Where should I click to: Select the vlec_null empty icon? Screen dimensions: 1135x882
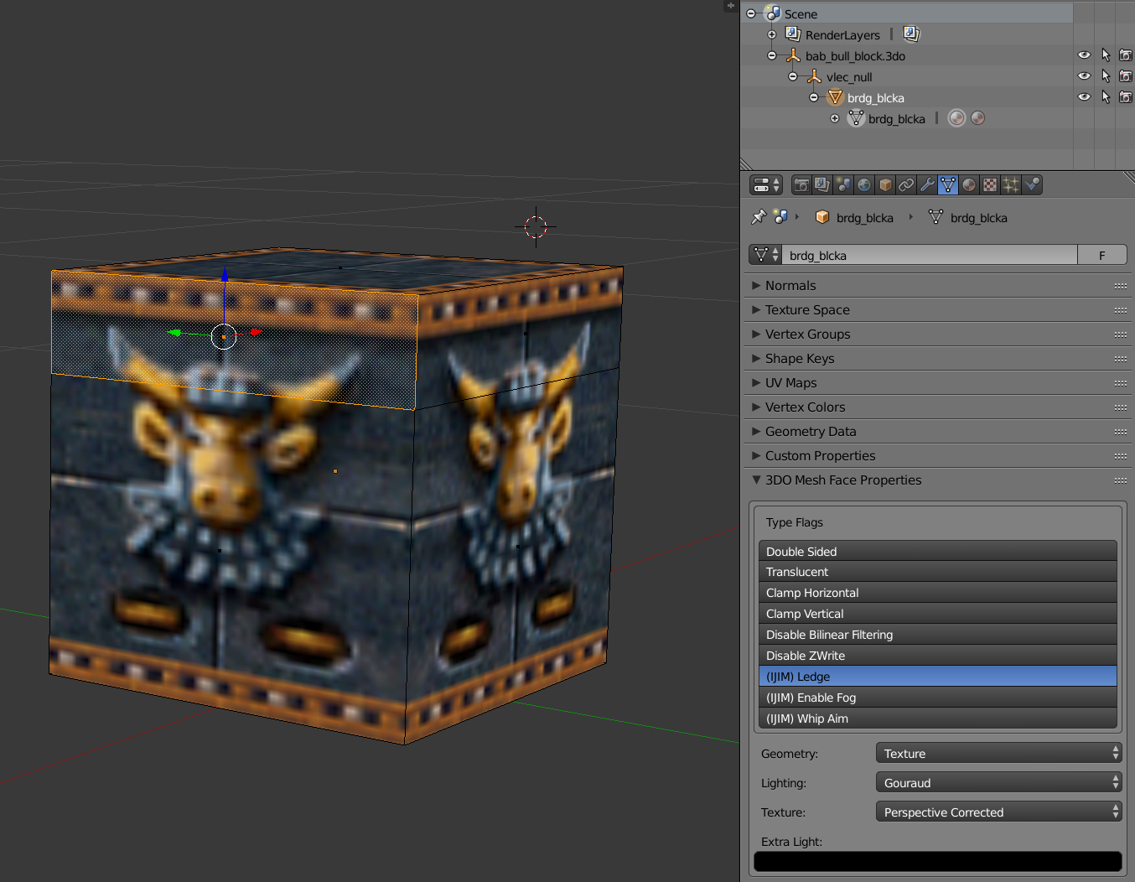813,76
